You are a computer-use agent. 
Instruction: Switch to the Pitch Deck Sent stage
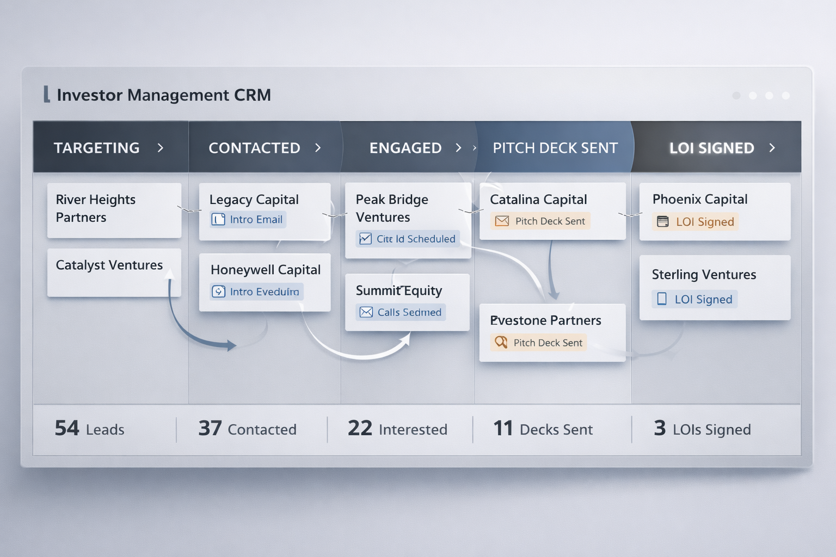555,148
